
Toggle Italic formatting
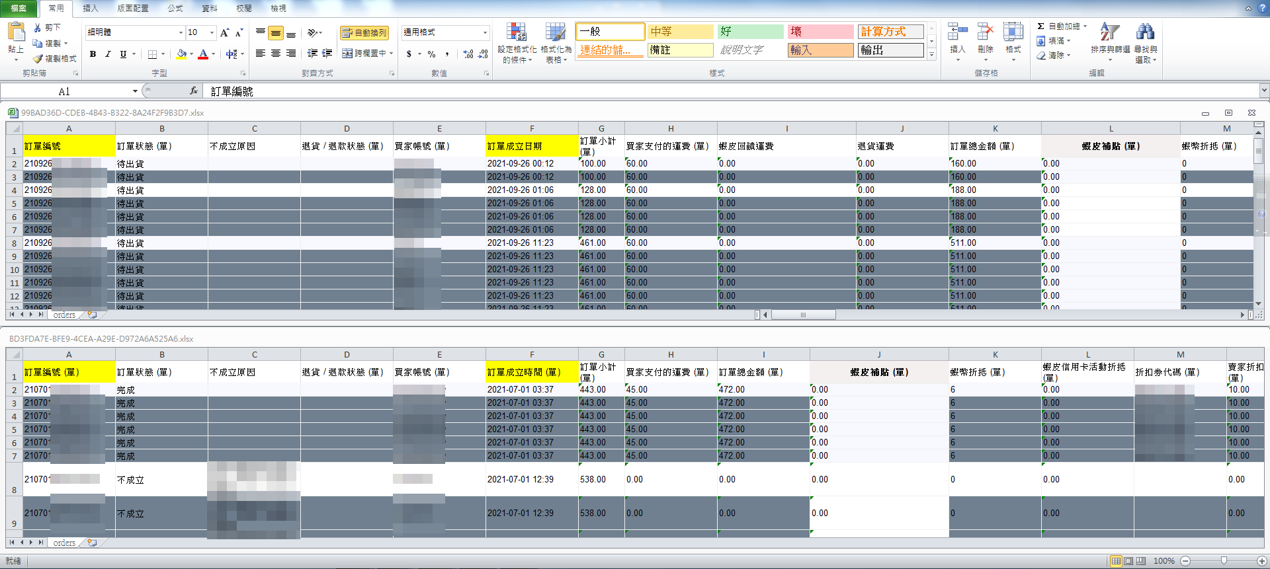(x=108, y=54)
